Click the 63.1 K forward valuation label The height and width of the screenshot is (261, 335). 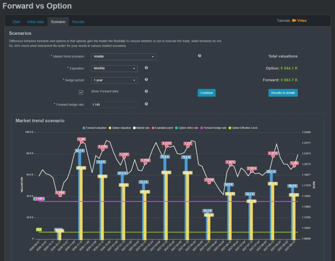click(x=271, y=172)
